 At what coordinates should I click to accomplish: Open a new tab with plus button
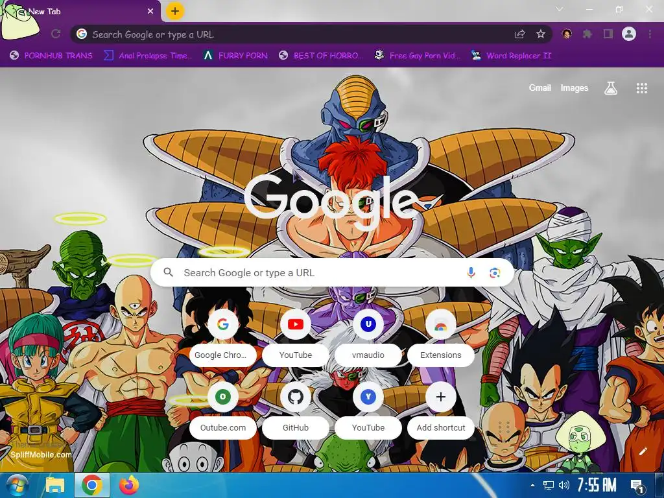pos(175,11)
